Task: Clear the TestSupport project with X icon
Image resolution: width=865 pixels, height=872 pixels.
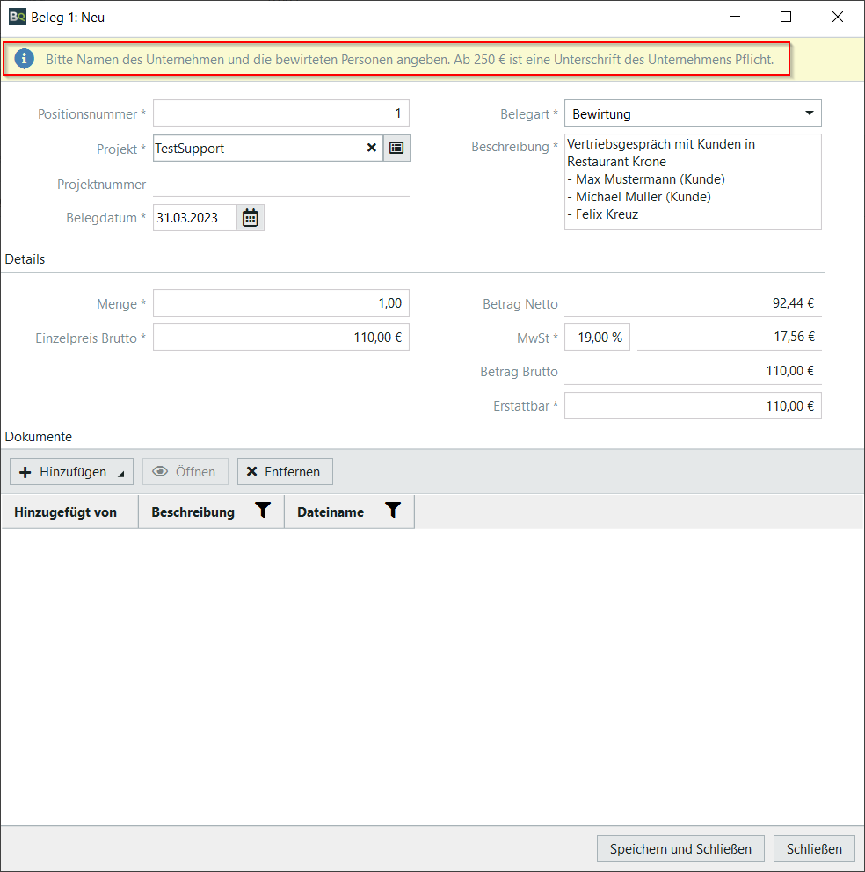Action: [371, 149]
